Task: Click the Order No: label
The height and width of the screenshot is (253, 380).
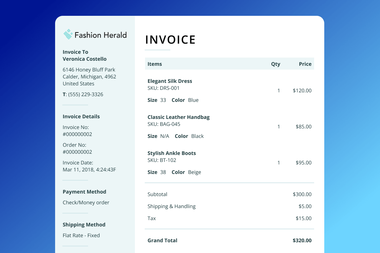Action: click(74, 145)
